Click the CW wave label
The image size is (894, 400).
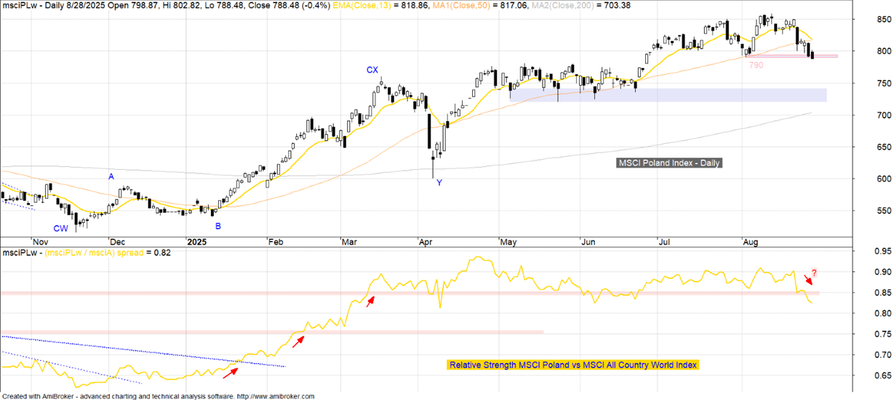point(60,228)
